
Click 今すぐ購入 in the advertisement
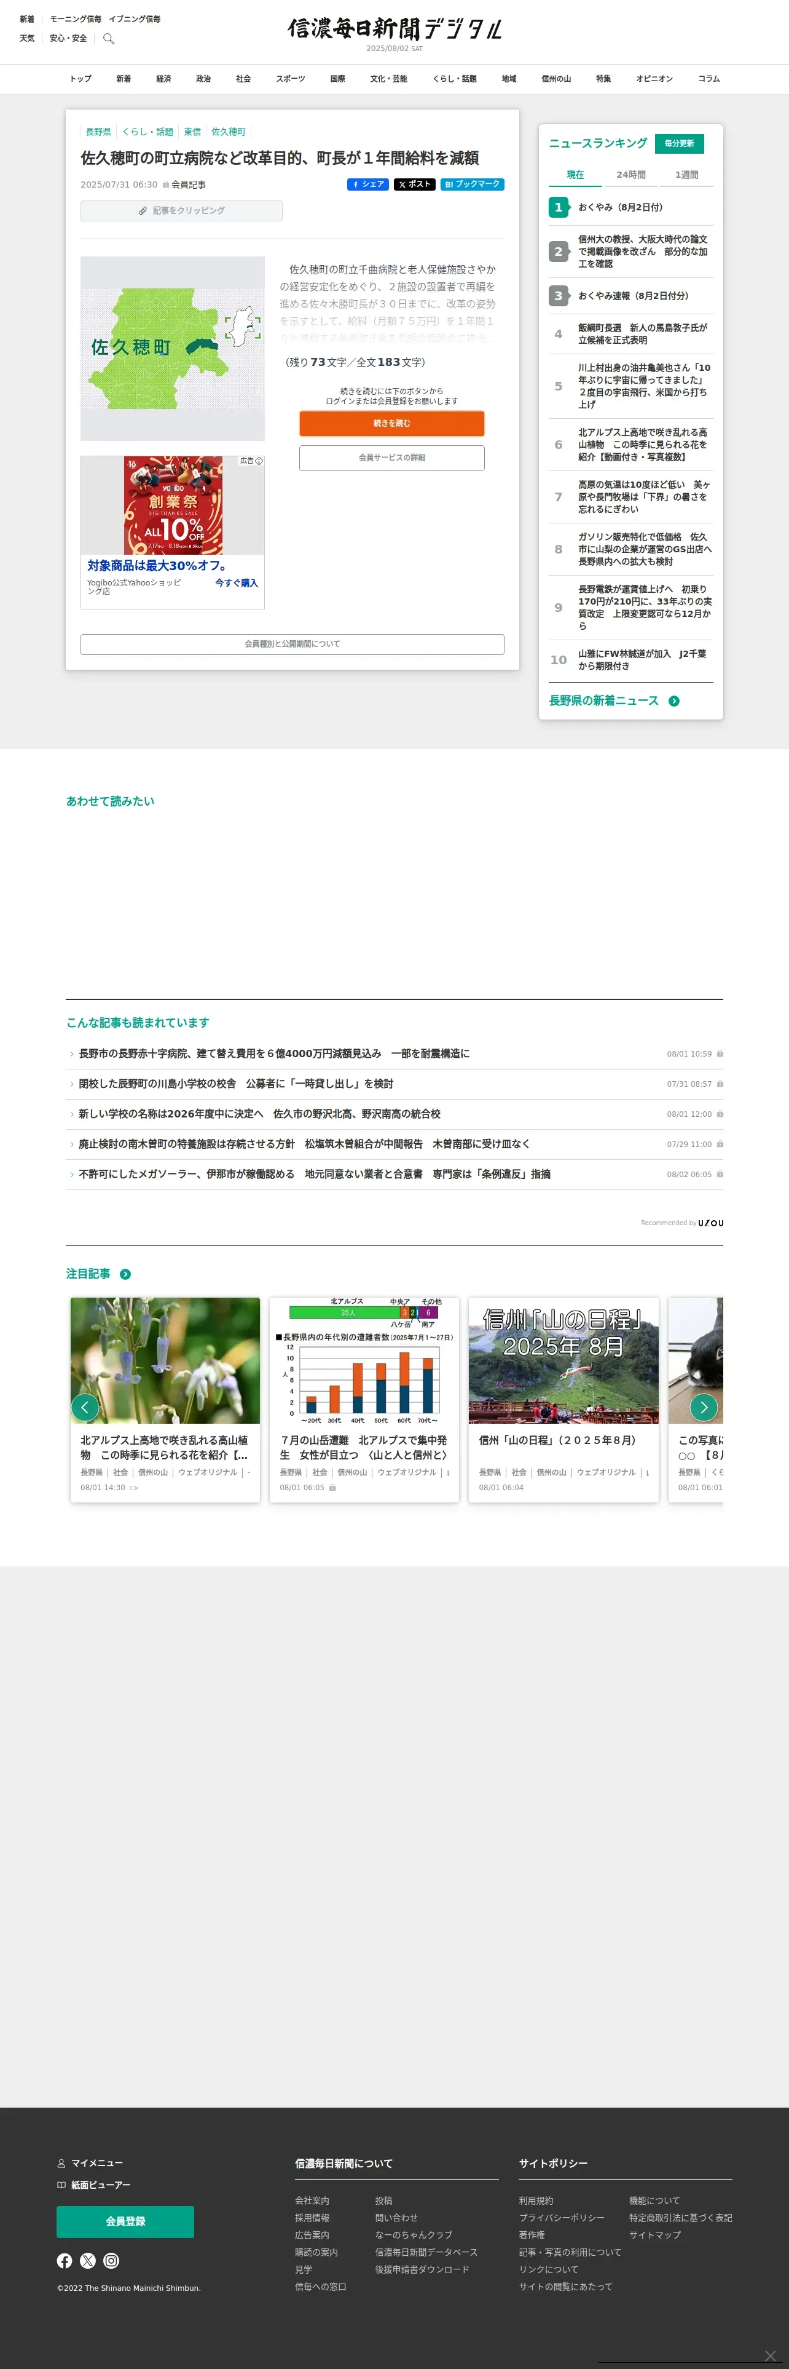236,583
